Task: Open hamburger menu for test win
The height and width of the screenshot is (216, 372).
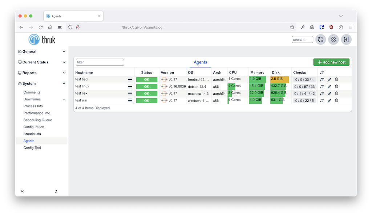Action: point(130,100)
